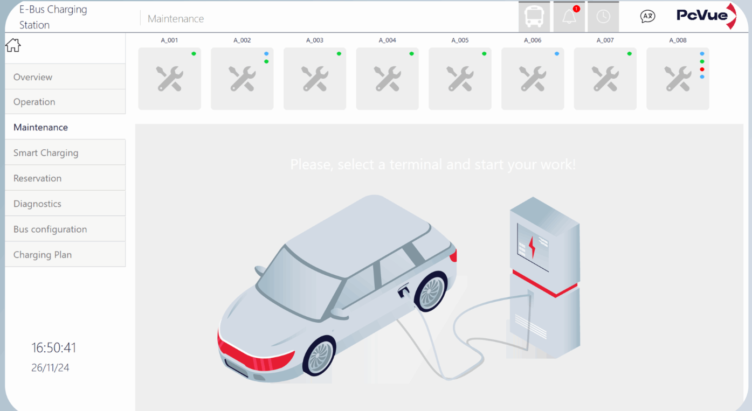Select the wrench icon for terminal A_007

[x=605, y=78]
